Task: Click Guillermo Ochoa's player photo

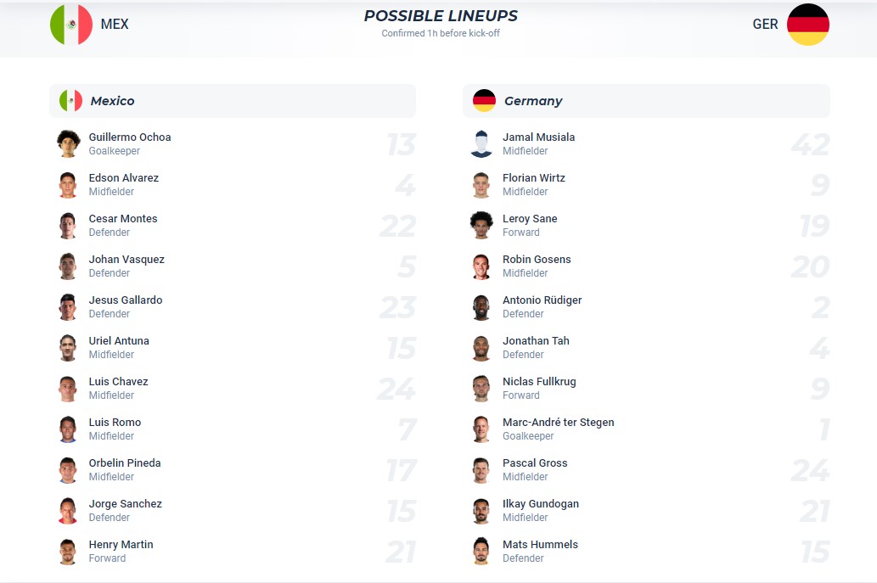Action: (x=68, y=143)
